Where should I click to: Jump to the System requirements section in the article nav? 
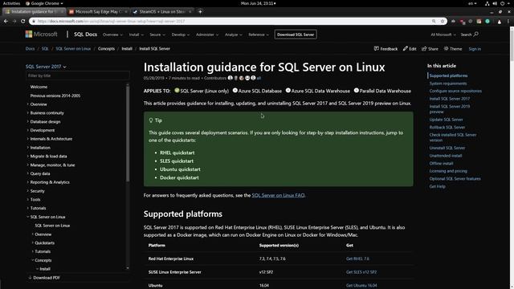click(x=448, y=83)
